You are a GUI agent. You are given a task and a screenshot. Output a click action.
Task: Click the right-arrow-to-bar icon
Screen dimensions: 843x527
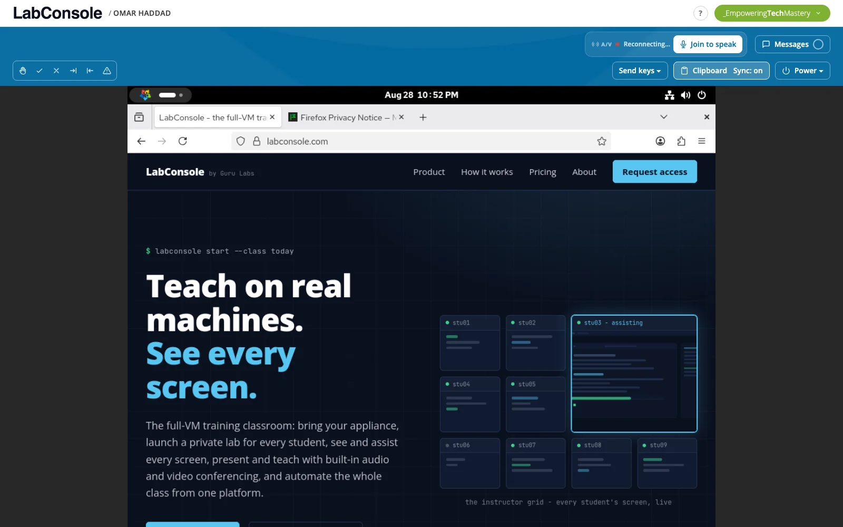tap(73, 71)
